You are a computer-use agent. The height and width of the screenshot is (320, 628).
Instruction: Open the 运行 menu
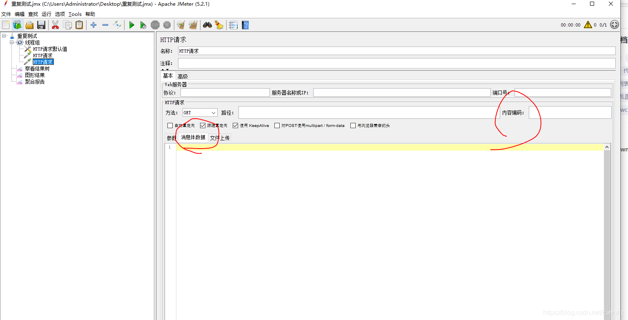[47, 14]
